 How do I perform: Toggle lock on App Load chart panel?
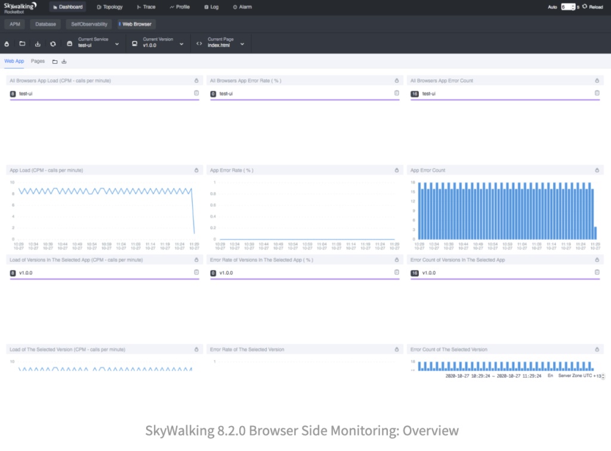coord(196,170)
